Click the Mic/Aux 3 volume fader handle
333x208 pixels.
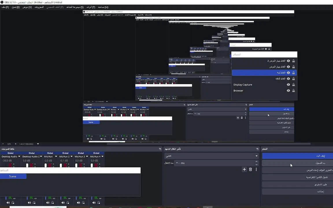76,165
